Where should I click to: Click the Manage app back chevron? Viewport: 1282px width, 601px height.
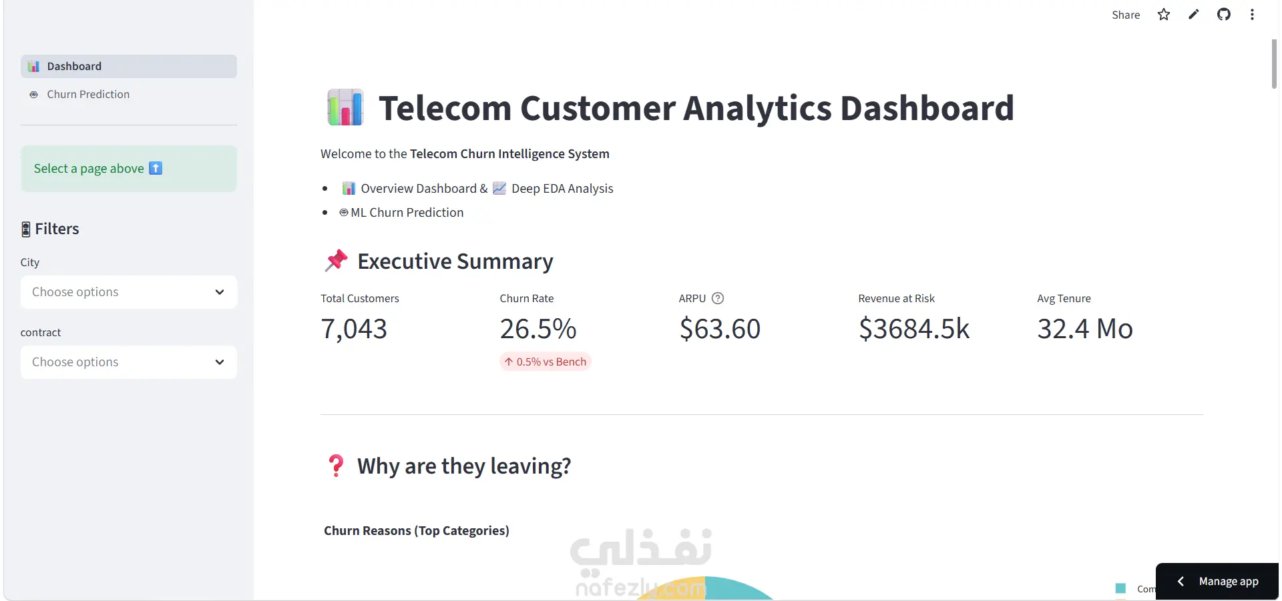click(x=1181, y=582)
